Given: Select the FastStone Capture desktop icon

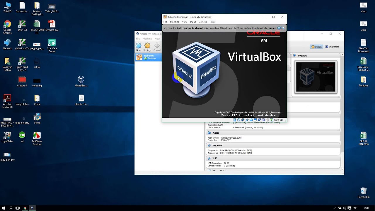Looking at the screenshot, I should coord(37,139).
